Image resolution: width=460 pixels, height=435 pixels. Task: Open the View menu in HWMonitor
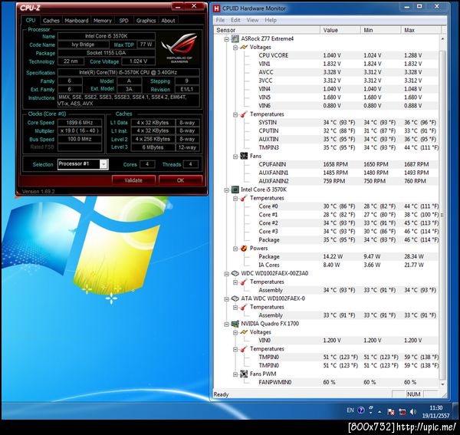click(252, 20)
